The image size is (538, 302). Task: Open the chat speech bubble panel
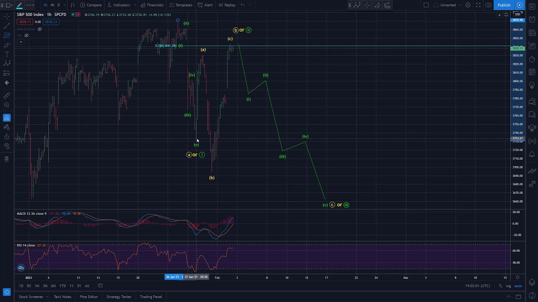[x=532, y=102]
